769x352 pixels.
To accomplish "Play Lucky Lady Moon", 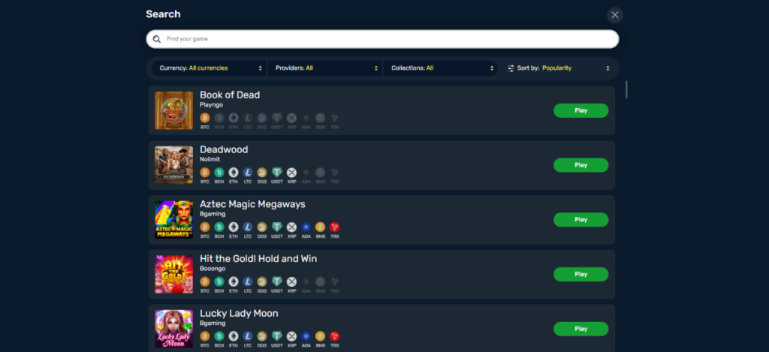I will tap(581, 329).
